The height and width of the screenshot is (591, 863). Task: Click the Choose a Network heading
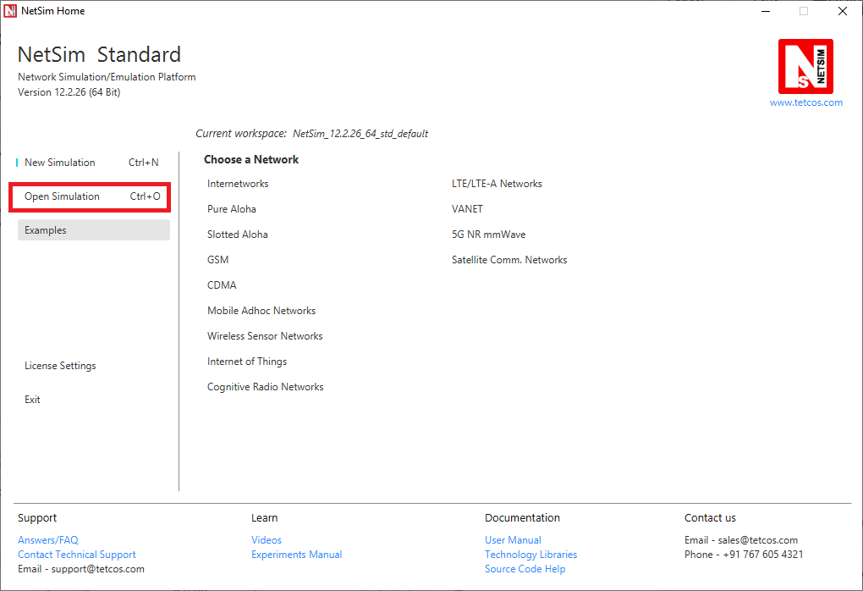pyautogui.click(x=251, y=159)
